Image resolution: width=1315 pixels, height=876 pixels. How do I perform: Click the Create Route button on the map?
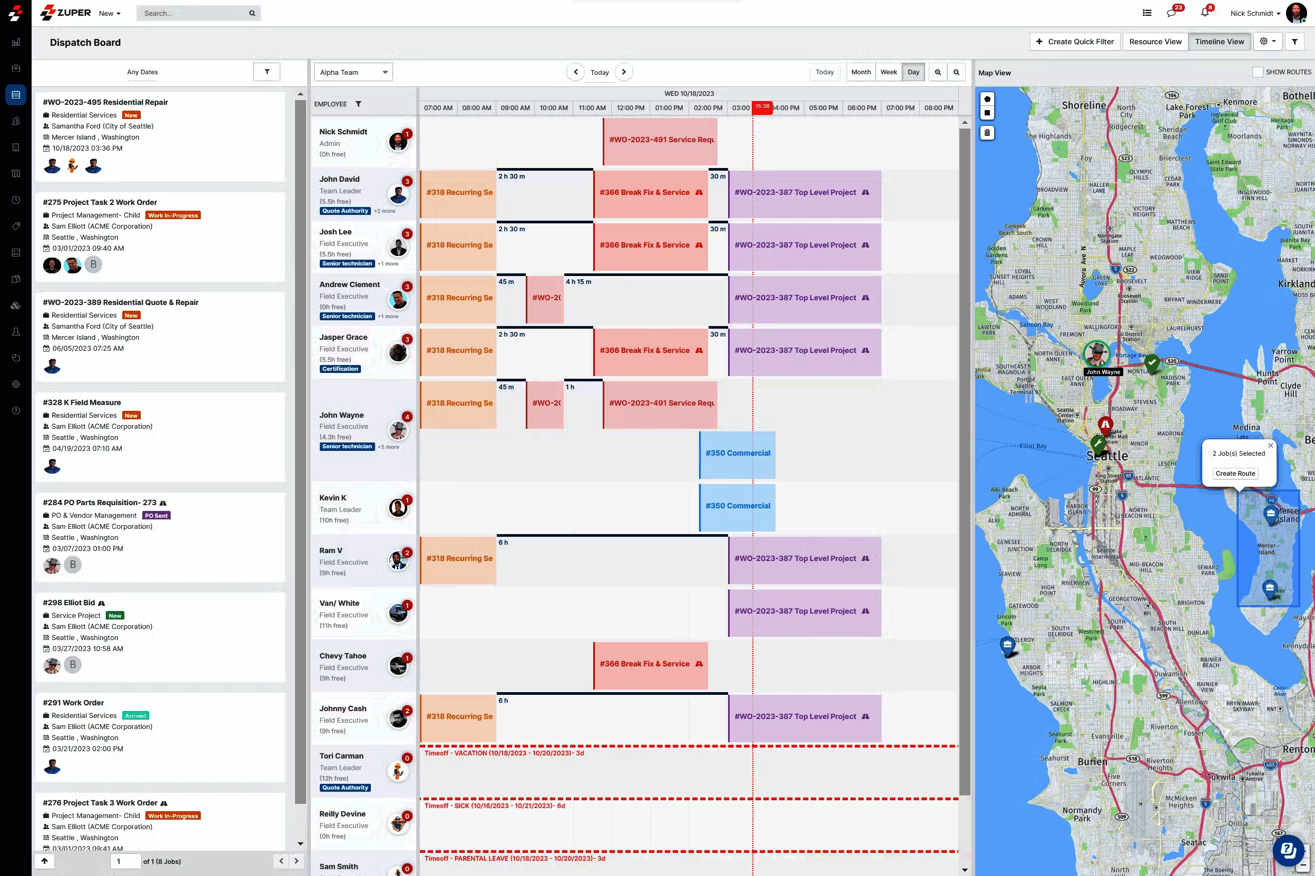[1234, 473]
